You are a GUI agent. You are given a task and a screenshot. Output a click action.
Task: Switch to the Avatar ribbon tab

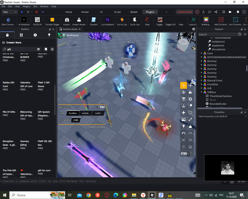click(x=85, y=12)
